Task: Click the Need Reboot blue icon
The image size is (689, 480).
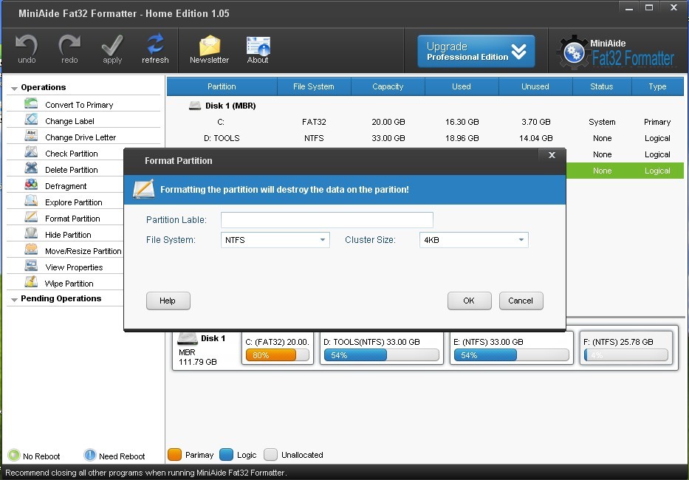Action: click(x=89, y=456)
